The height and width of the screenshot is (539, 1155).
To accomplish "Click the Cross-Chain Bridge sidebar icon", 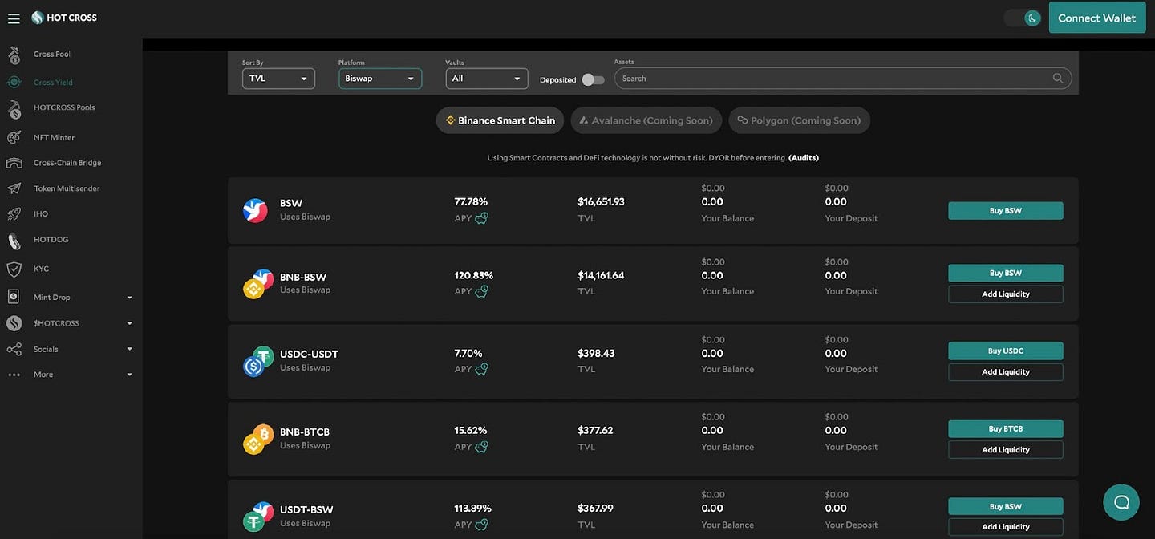I will pos(14,163).
